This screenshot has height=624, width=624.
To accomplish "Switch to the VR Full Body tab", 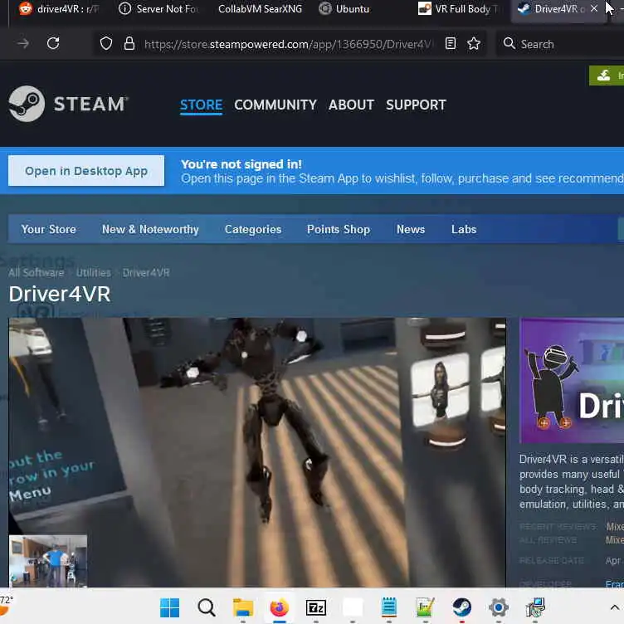I will click(x=458, y=9).
